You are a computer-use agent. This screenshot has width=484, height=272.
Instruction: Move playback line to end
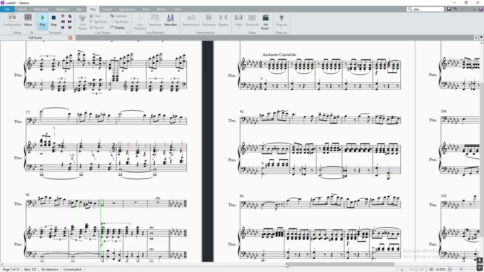pyautogui.click(x=70, y=28)
